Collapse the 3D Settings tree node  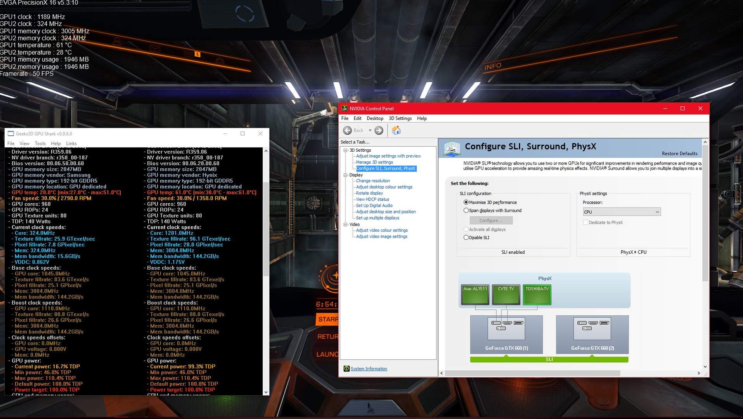(x=346, y=150)
